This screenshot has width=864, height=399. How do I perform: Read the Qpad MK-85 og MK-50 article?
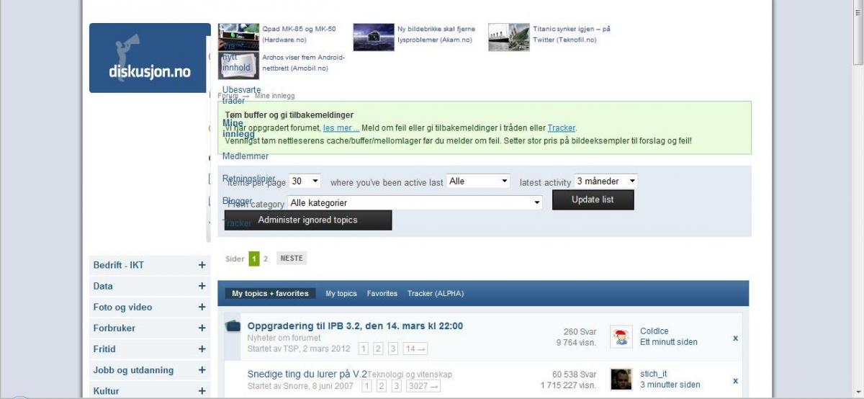pos(299,35)
